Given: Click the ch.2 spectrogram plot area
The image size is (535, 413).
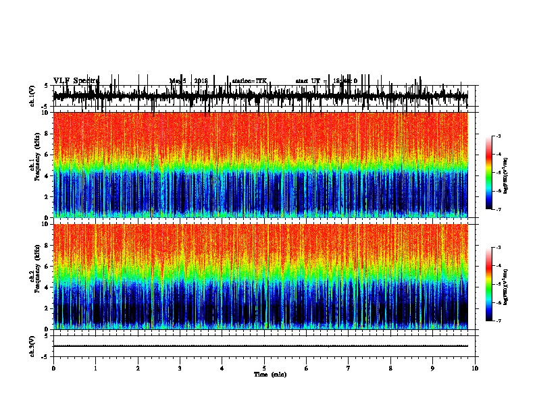Looking at the screenshot, I should [260, 277].
